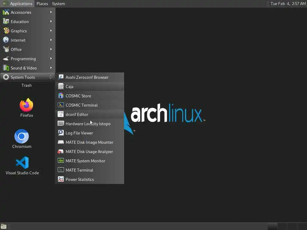
Task: Open the Places menu
Action: (x=42, y=4)
